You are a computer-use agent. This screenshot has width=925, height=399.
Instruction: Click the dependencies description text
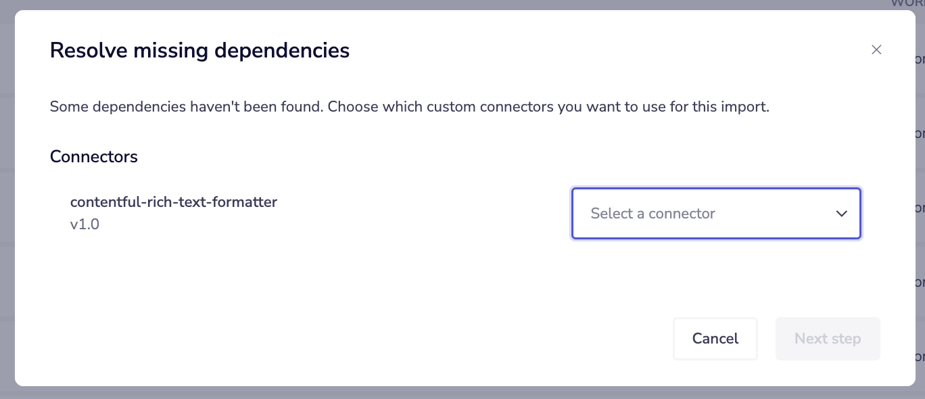click(409, 107)
